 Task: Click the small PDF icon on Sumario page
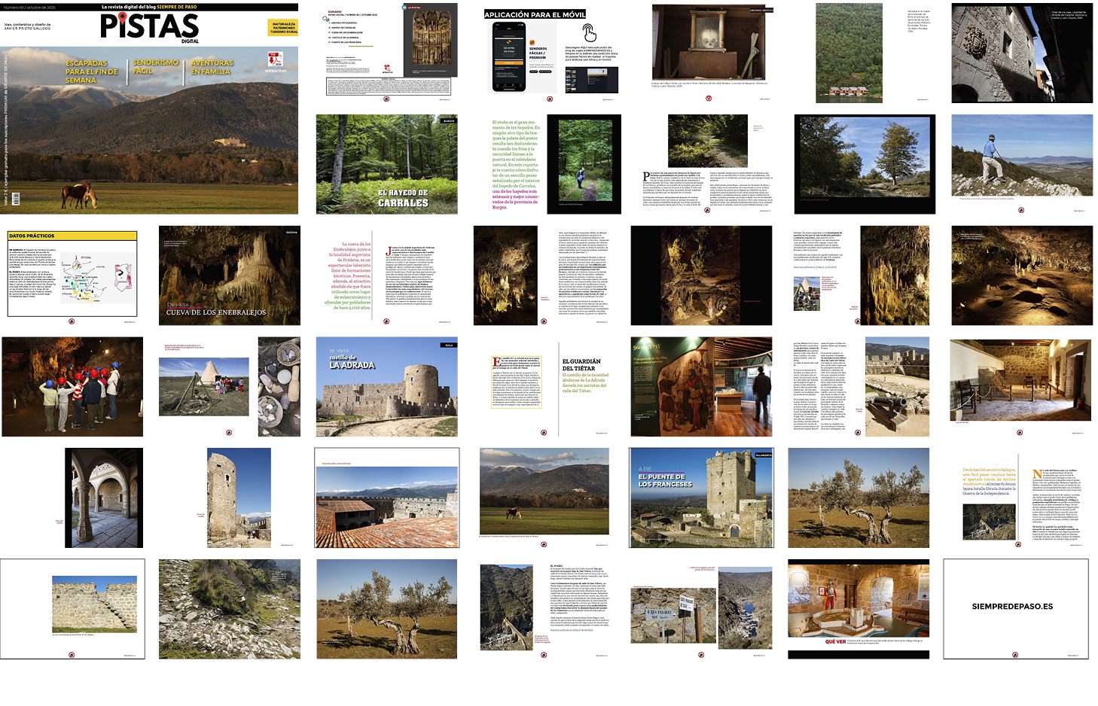coord(387,69)
